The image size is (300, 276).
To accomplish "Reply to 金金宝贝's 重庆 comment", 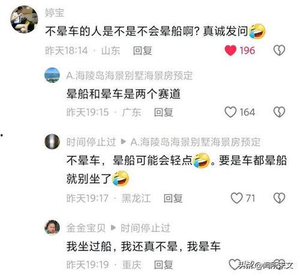I will pyautogui.click(x=164, y=265).
